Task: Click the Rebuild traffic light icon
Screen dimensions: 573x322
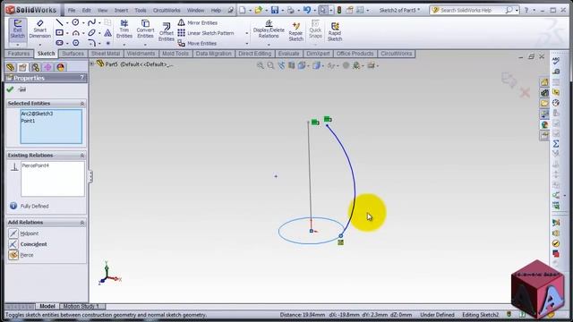Action: (x=339, y=10)
